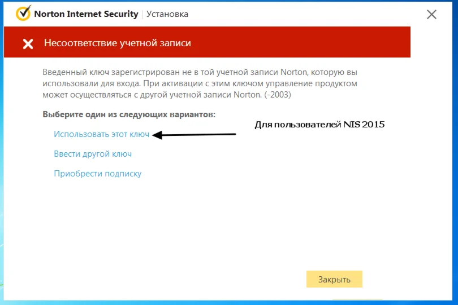The image size is (458, 305).
Task: Select the 'Приобрести подписку' link
Action: point(97,174)
